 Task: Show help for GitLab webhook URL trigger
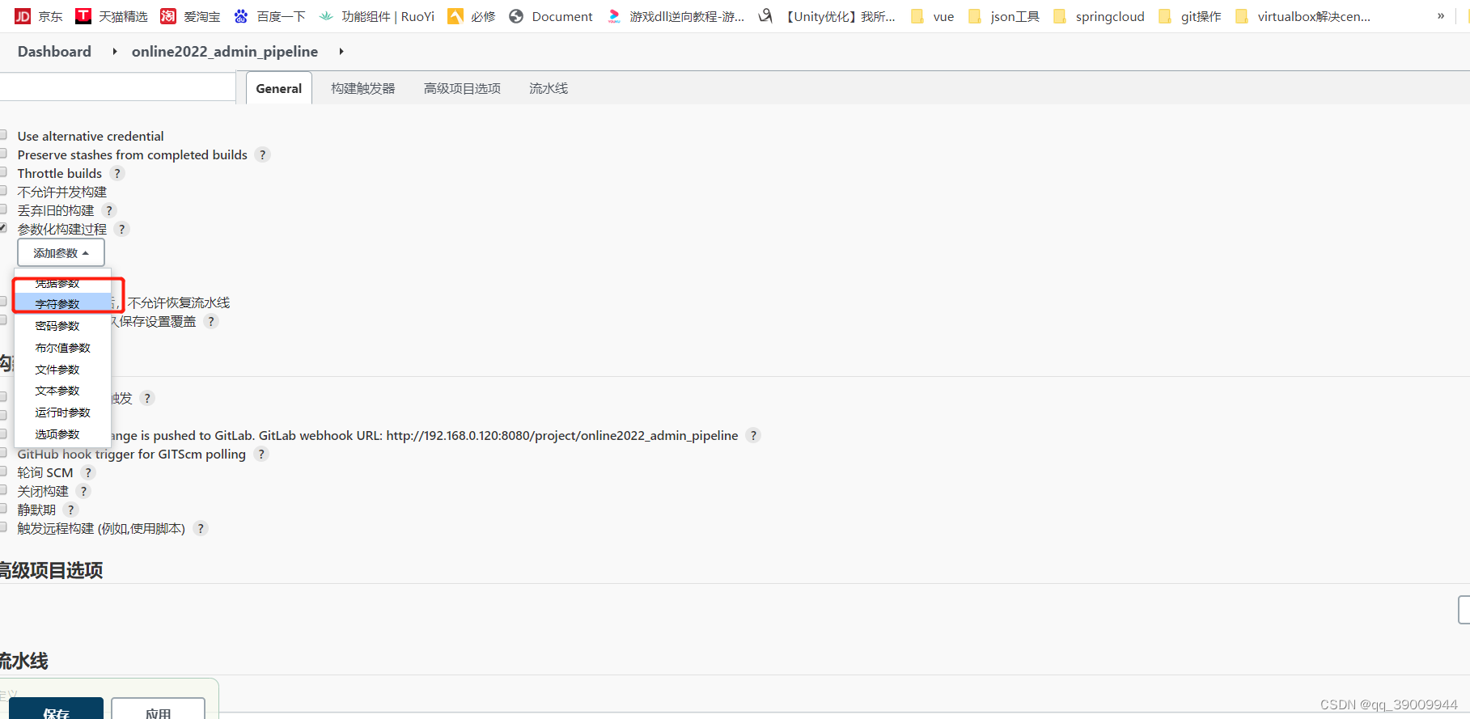click(x=753, y=435)
